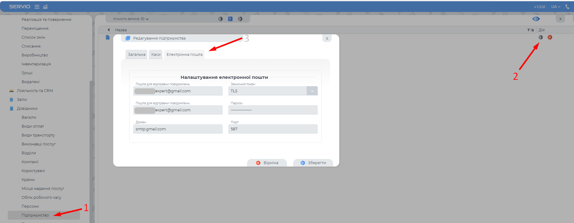Click the phone icon in top bar
This screenshot has height=223, width=574.
click(x=567, y=6)
